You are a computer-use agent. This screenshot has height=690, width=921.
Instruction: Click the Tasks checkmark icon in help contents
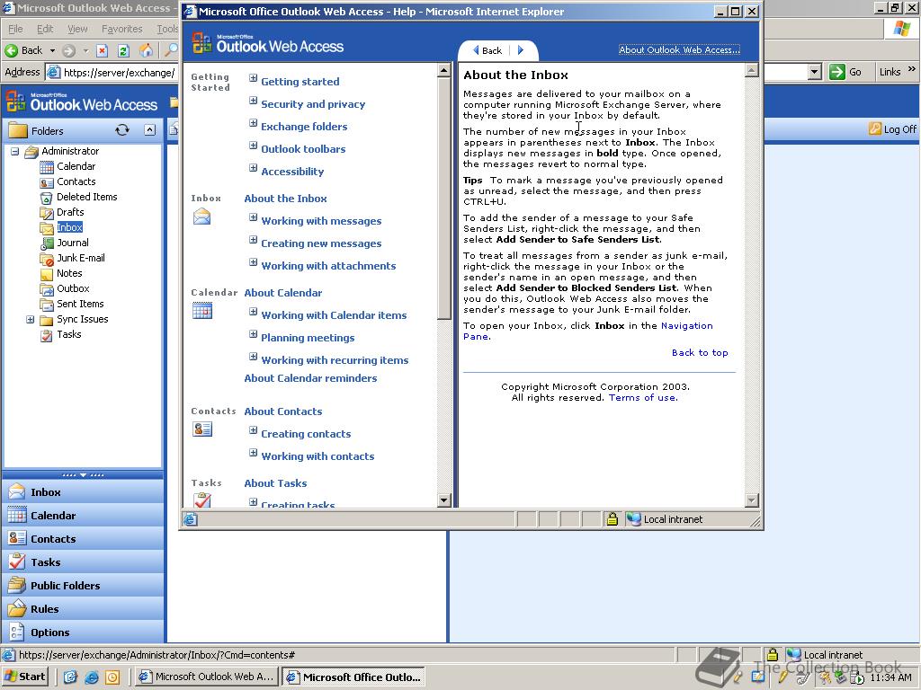pos(202,500)
